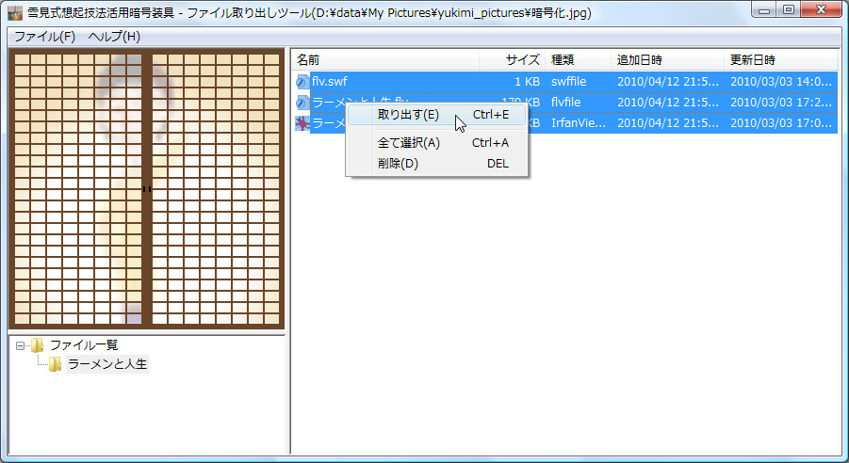Click the ファイル一覧 folder icon
Viewport: 849px width, 463px height.
point(37,345)
